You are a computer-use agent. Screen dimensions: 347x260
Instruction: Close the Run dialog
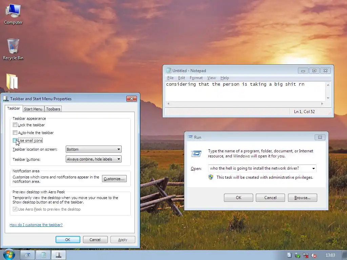click(320, 137)
